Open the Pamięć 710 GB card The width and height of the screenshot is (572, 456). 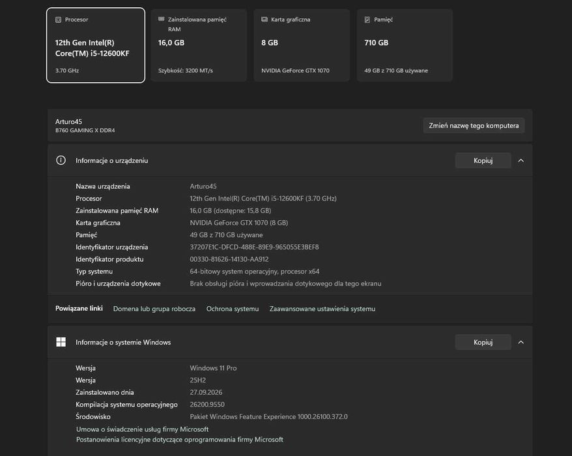click(x=405, y=45)
